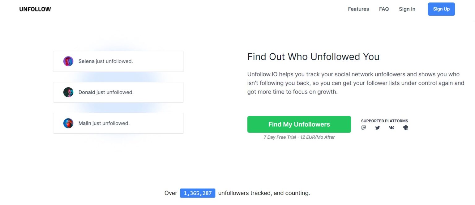Click Selena's avatar picture
The height and width of the screenshot is (205, 475).
click(68, 61)
